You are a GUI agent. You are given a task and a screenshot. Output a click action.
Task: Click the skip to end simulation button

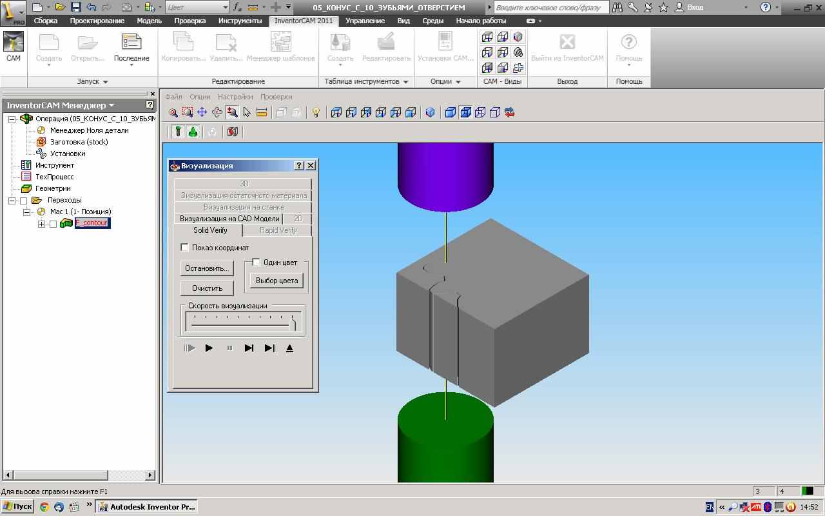pyautogui.click(x=270, y=348)
